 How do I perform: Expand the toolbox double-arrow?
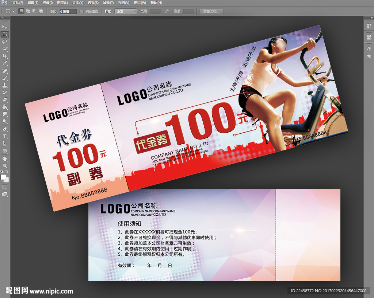(x=2, y=18)
